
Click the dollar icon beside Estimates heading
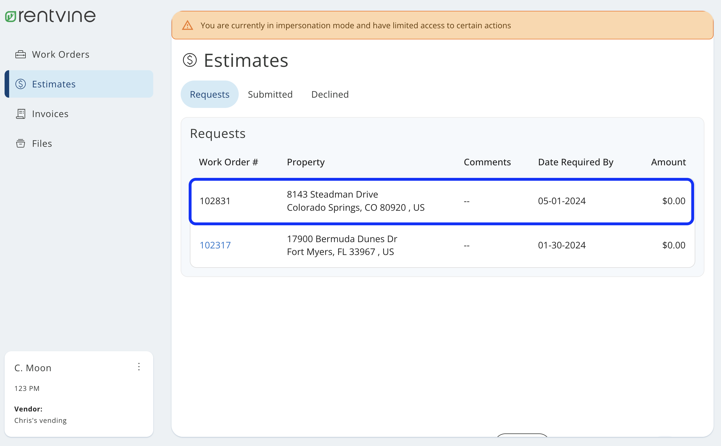pyautogui.click(x=190, y=60)
